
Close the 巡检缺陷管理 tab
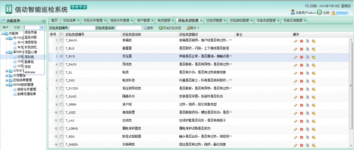tap(252, 20)
